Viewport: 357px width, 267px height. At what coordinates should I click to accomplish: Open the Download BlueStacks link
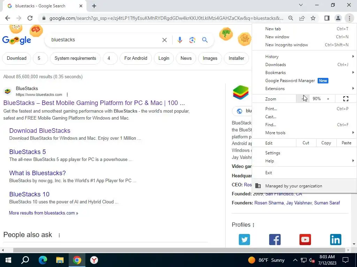click(40, 131)
